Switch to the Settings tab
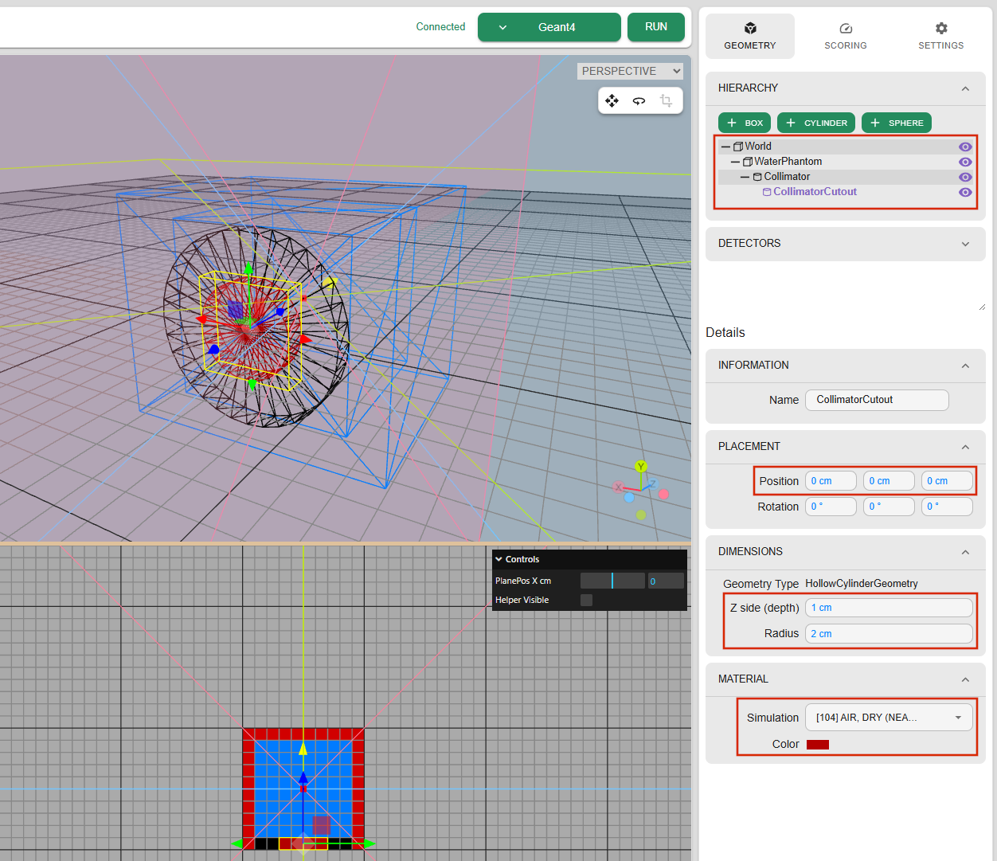The width and height of the screenshot is (997, 861). pyautogui.click(x=940, y=36)
